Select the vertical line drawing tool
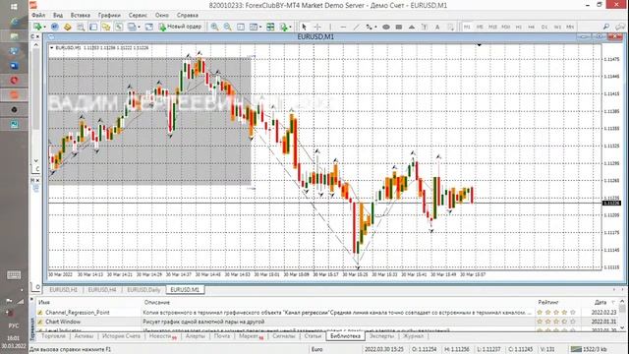Screen dimensions: 629x354 coord(330,27)
